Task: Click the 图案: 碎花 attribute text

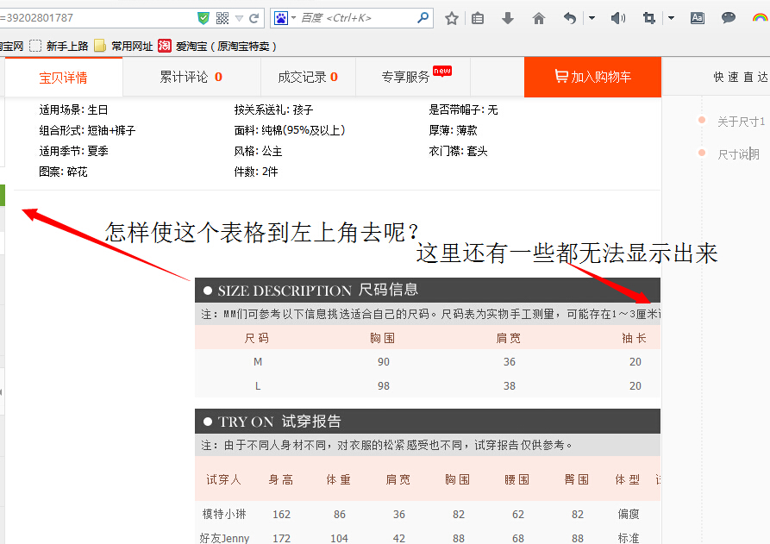Action: (x=63, y=172)
